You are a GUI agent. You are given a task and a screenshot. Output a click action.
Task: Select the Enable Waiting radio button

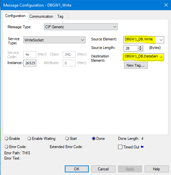pos(29,139)
